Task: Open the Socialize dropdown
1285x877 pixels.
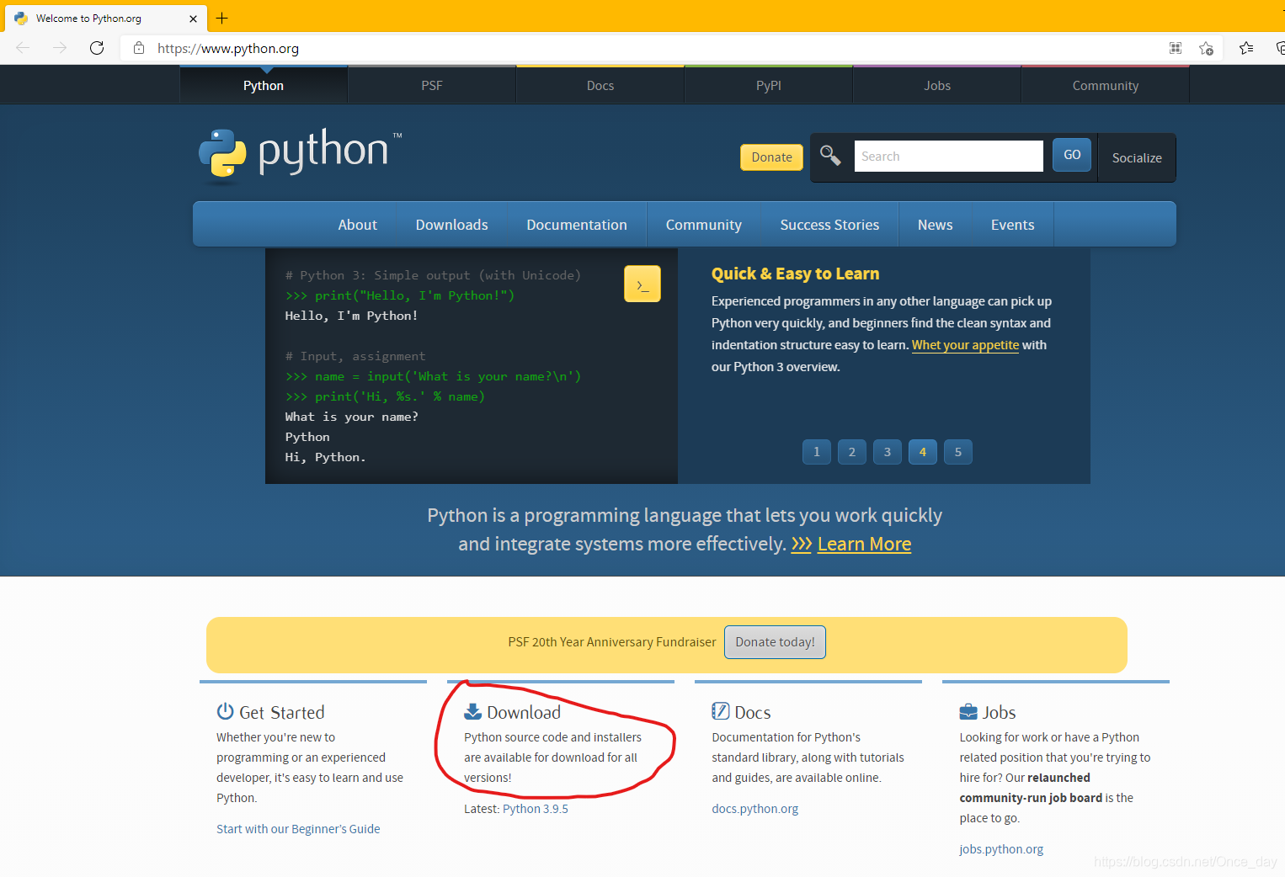Action: click(1137, 157)
